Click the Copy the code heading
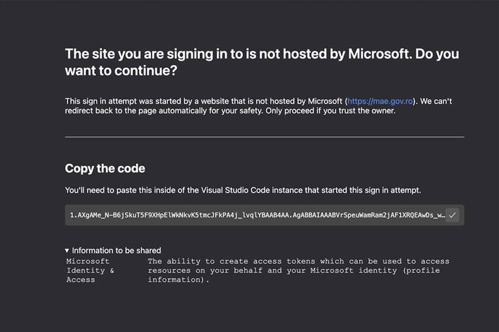The height and width of the screenshot is (332, 499). point(105,169)
